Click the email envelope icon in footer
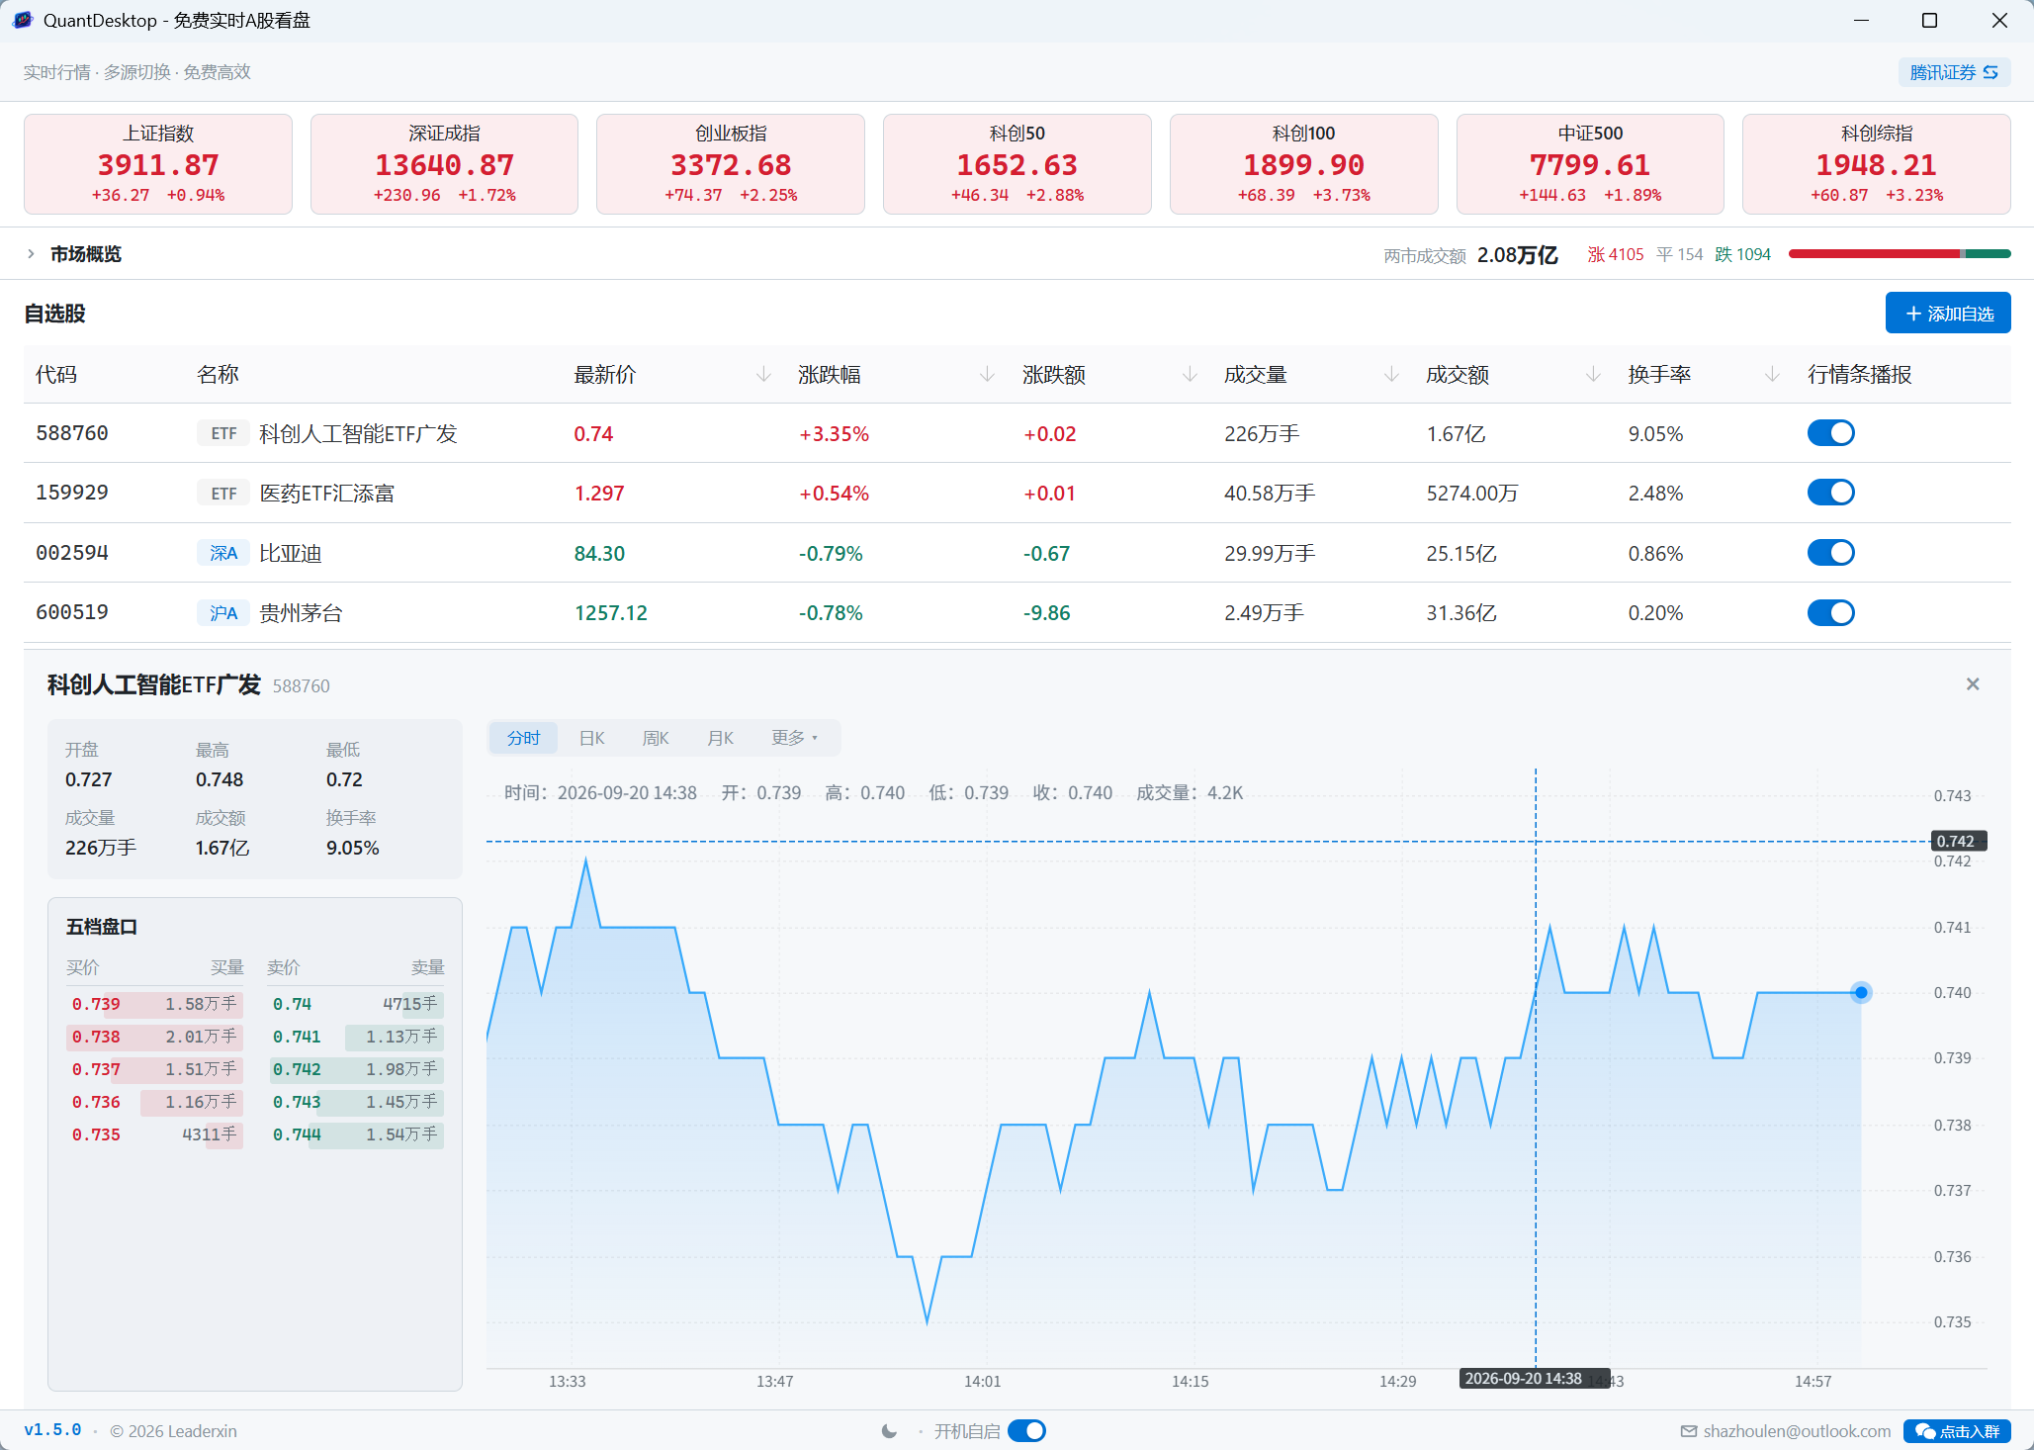2034x1450 pixels. (1688, 1431)
